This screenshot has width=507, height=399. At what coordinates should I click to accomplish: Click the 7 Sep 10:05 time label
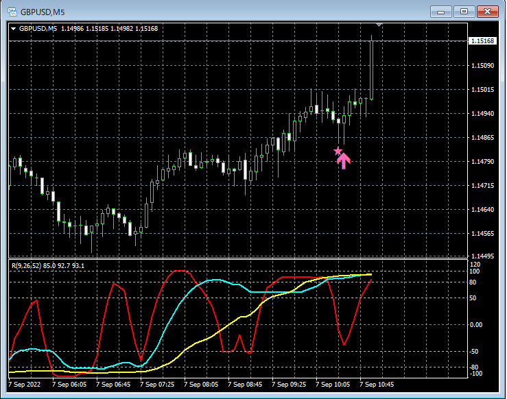click(x=333, y=385)
